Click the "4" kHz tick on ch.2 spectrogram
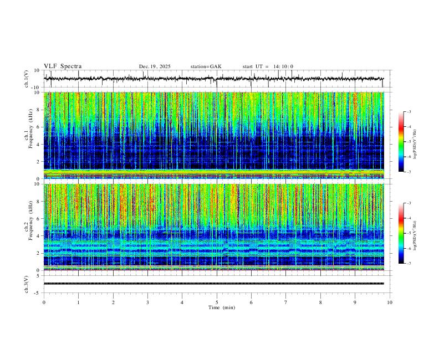The width and height of the screenshot is (439, 339). tap(38, 236)
